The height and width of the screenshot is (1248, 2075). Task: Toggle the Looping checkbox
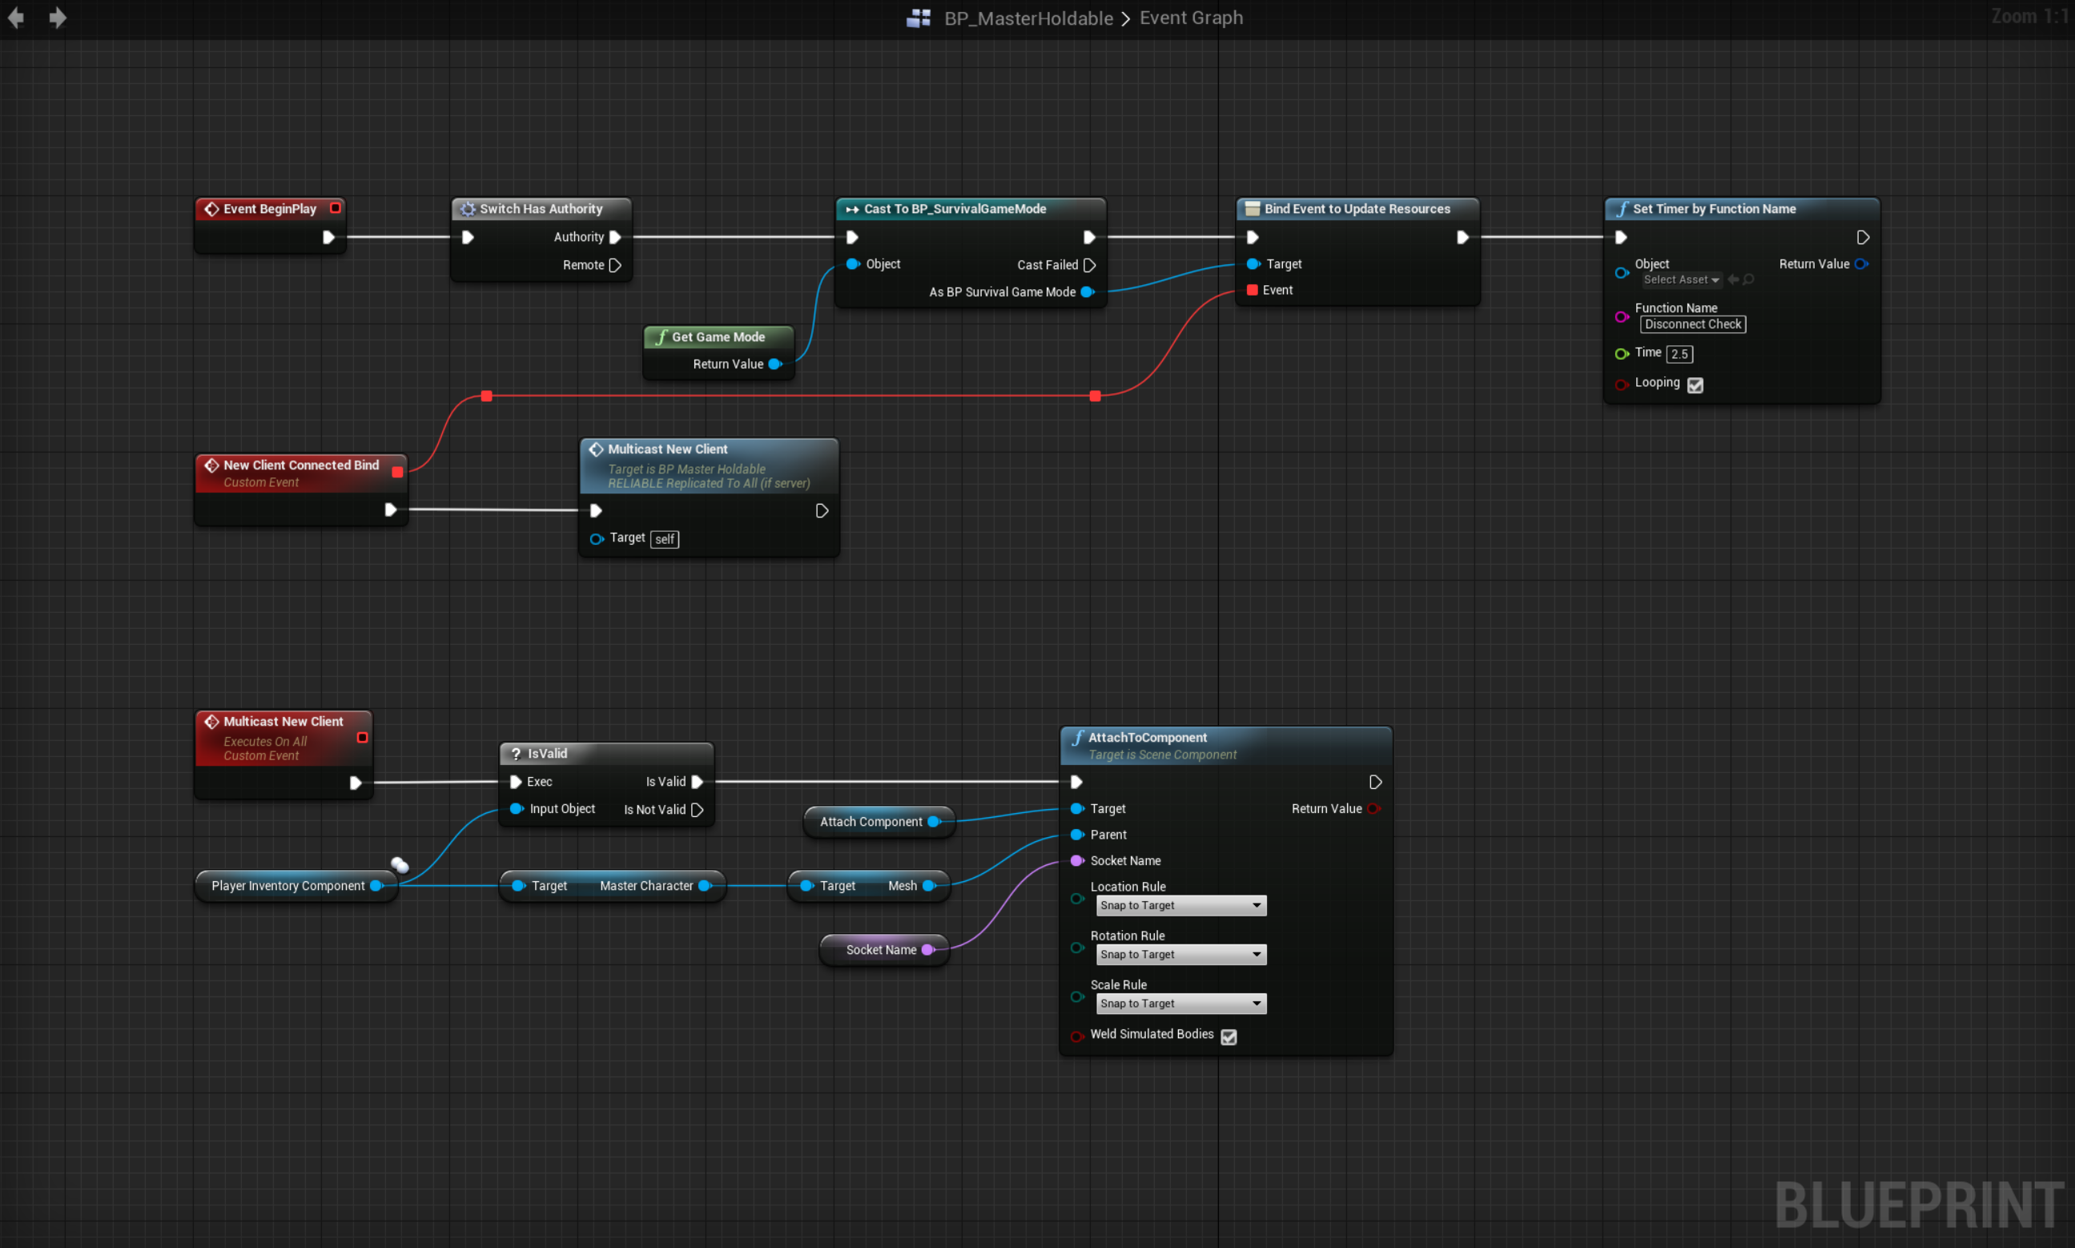tap(1695, 384)
